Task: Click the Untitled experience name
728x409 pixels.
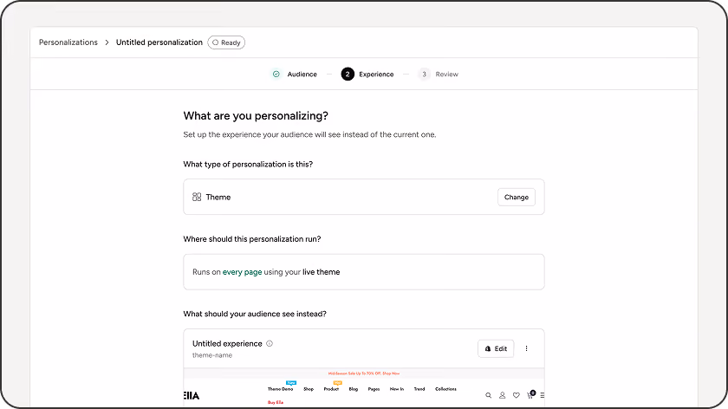Action: 227,343
